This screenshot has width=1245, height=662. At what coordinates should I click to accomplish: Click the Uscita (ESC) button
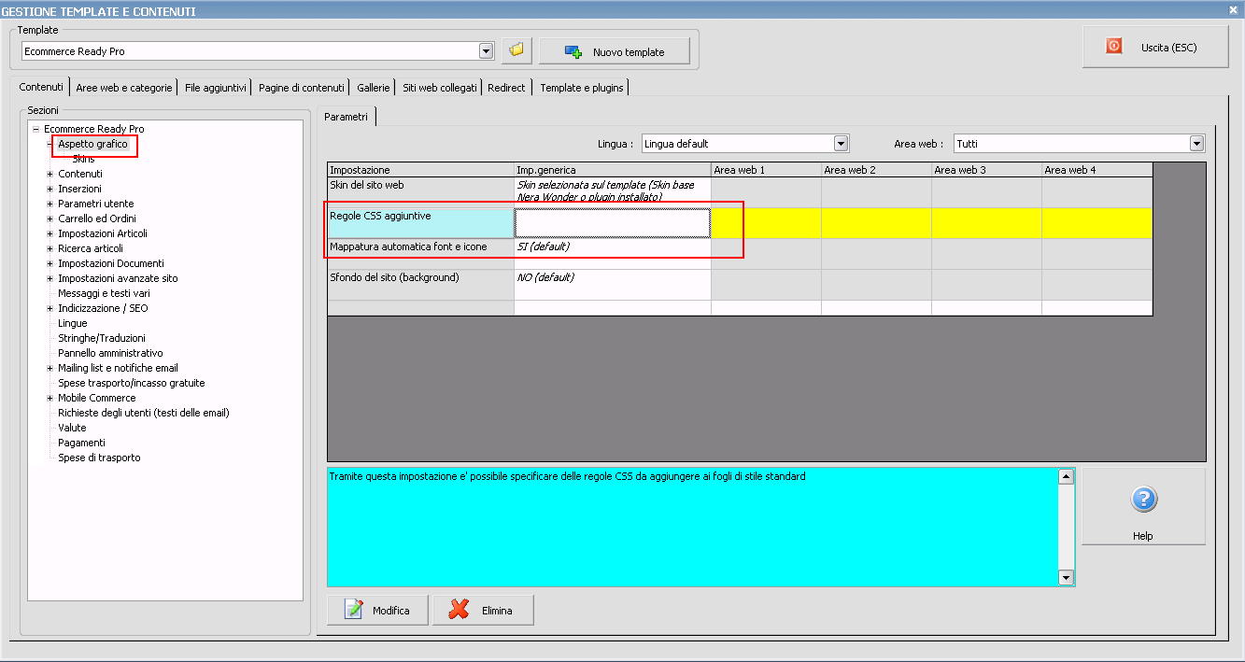pos(1155,47)
